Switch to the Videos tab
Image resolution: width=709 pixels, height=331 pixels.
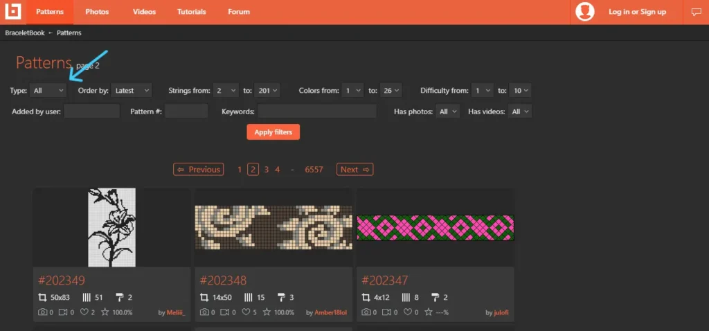tap(144, 12)
